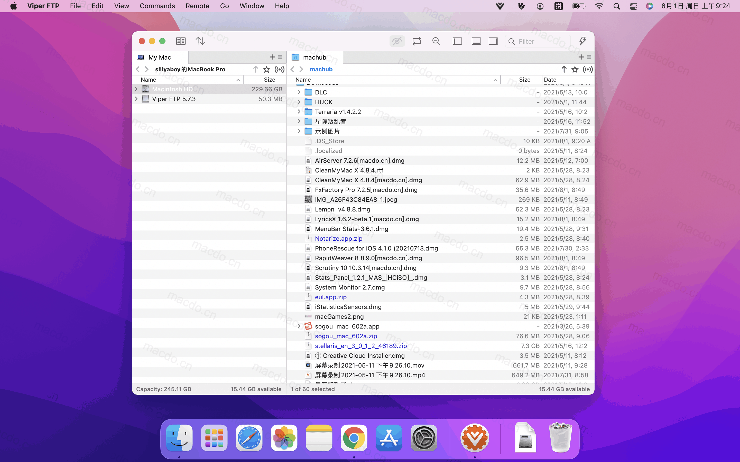Click the synchronize/sort icon in toolbar
Screen dimensions: 740x462
click(201, 41)
